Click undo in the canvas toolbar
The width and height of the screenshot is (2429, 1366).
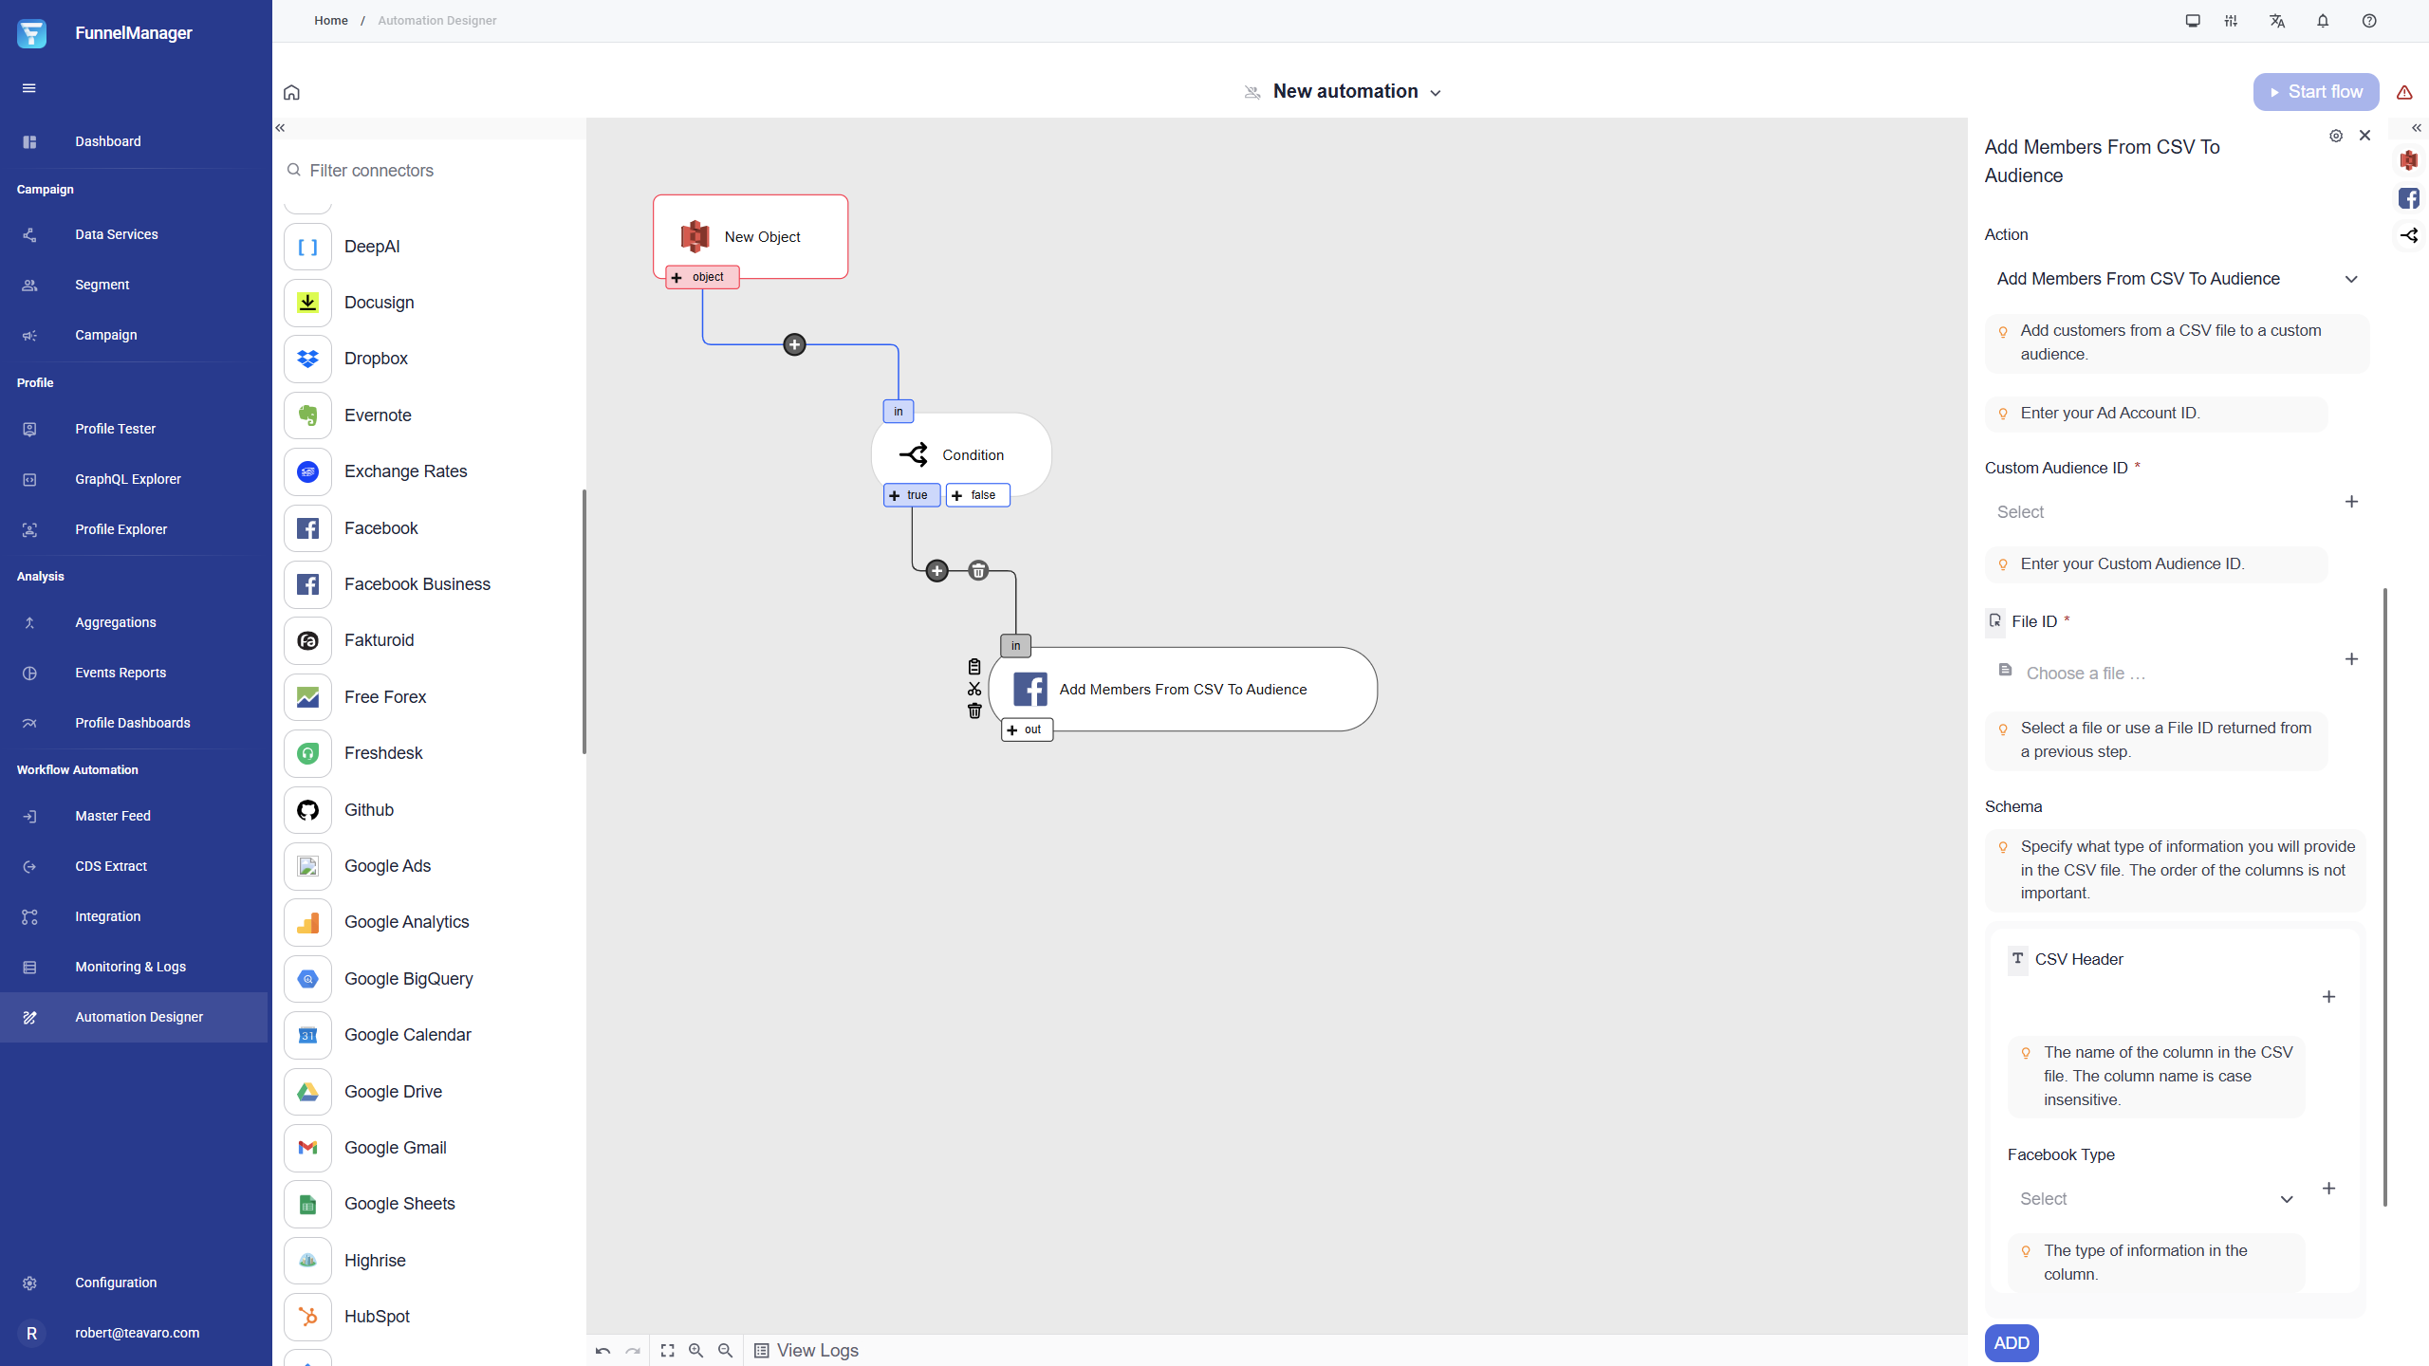point(603,1350)
